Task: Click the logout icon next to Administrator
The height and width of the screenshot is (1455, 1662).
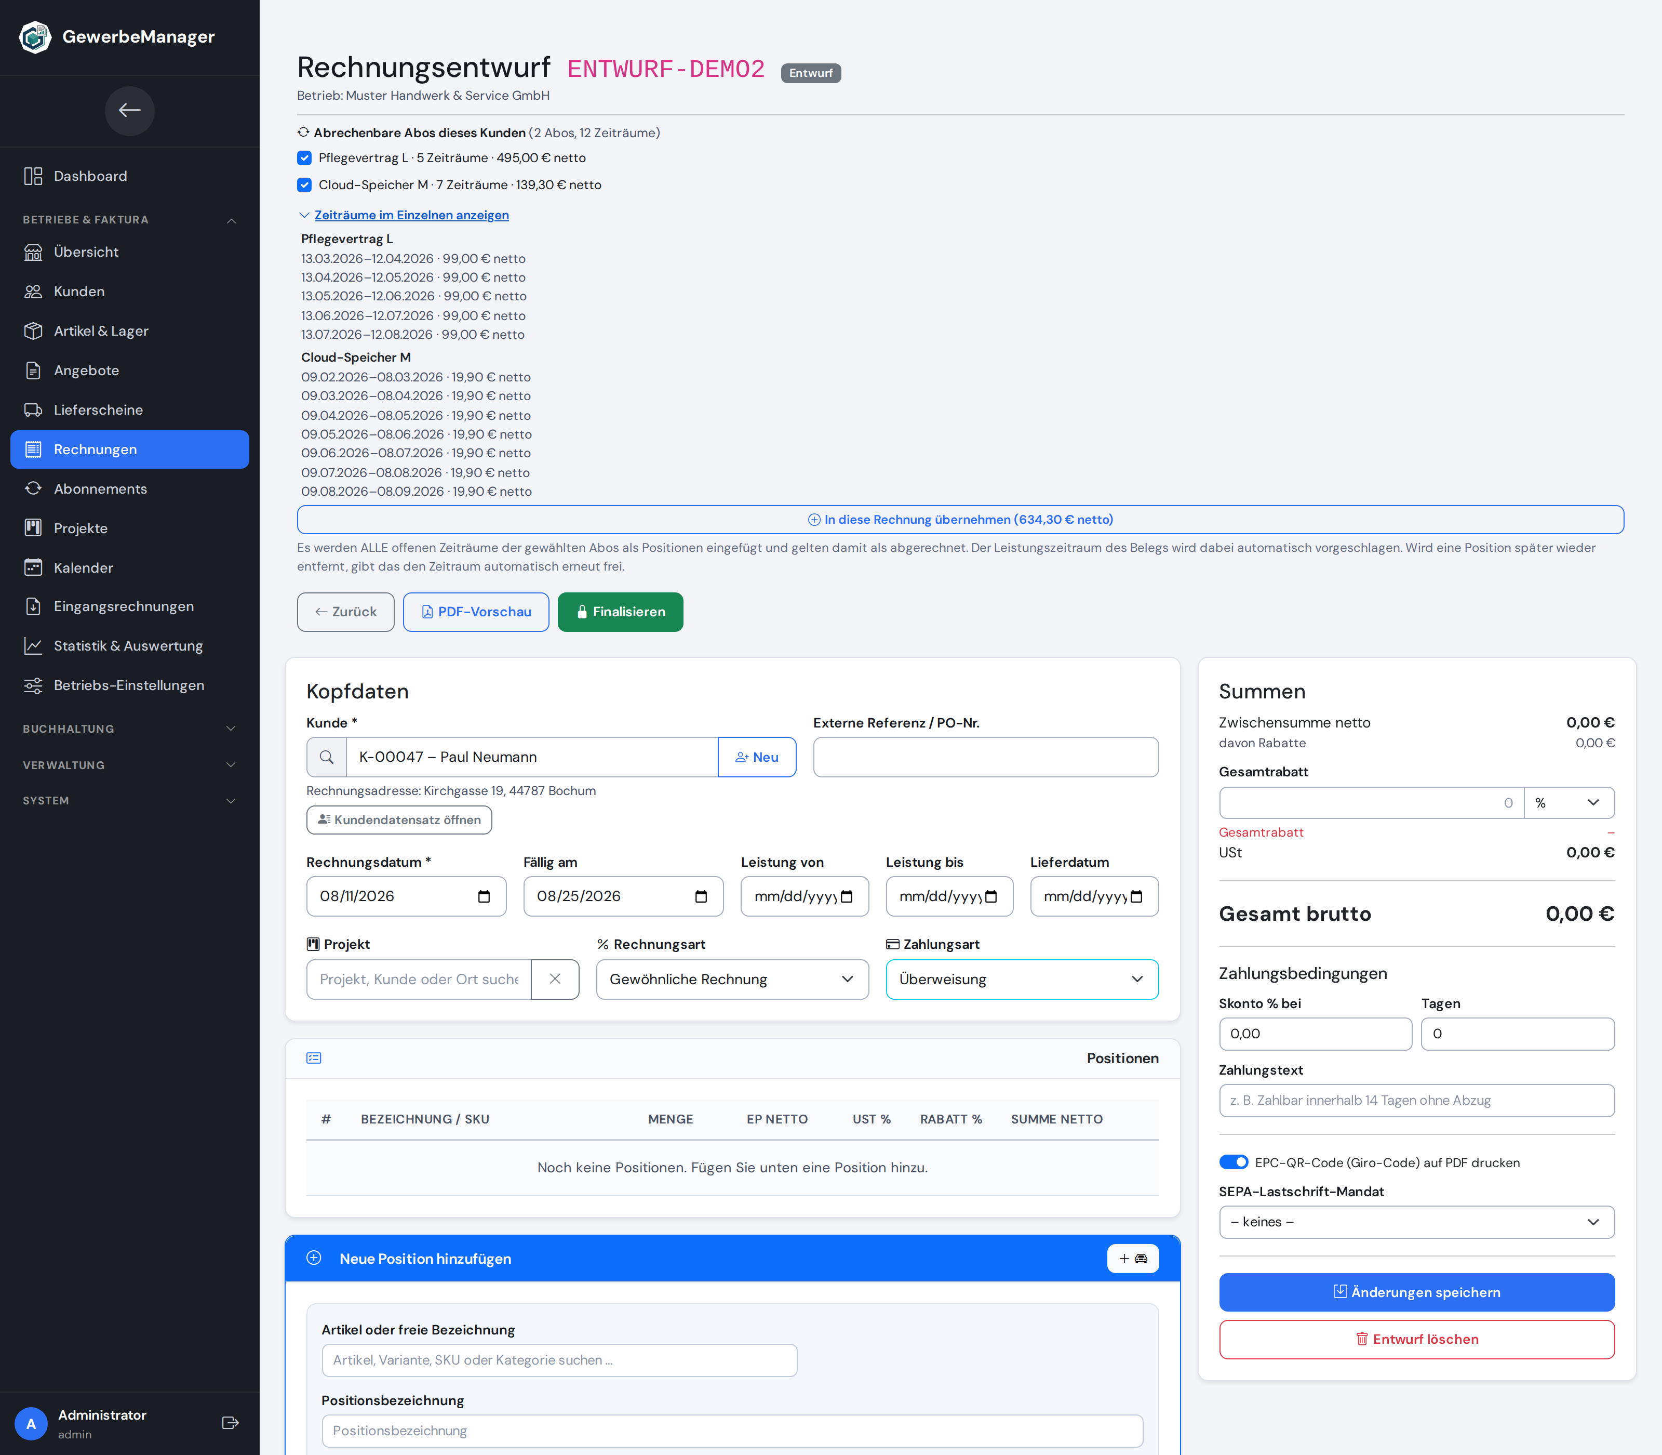Action: 231,1423
